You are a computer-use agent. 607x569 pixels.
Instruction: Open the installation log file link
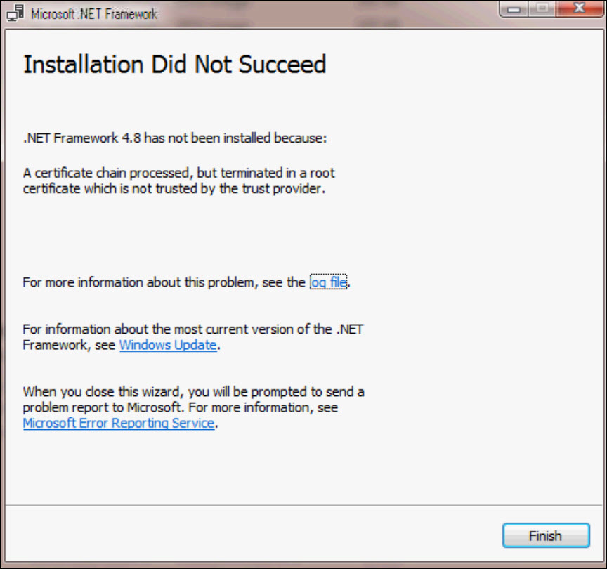(x=329, y=283)
